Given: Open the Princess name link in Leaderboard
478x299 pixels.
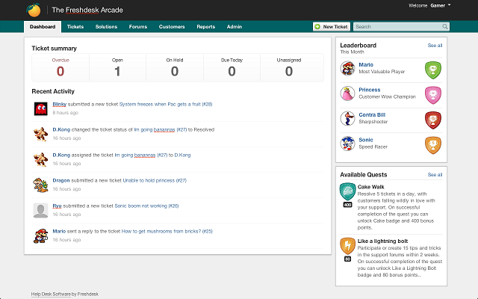Looking at the screenshot, I should click(x=370, y=90).
